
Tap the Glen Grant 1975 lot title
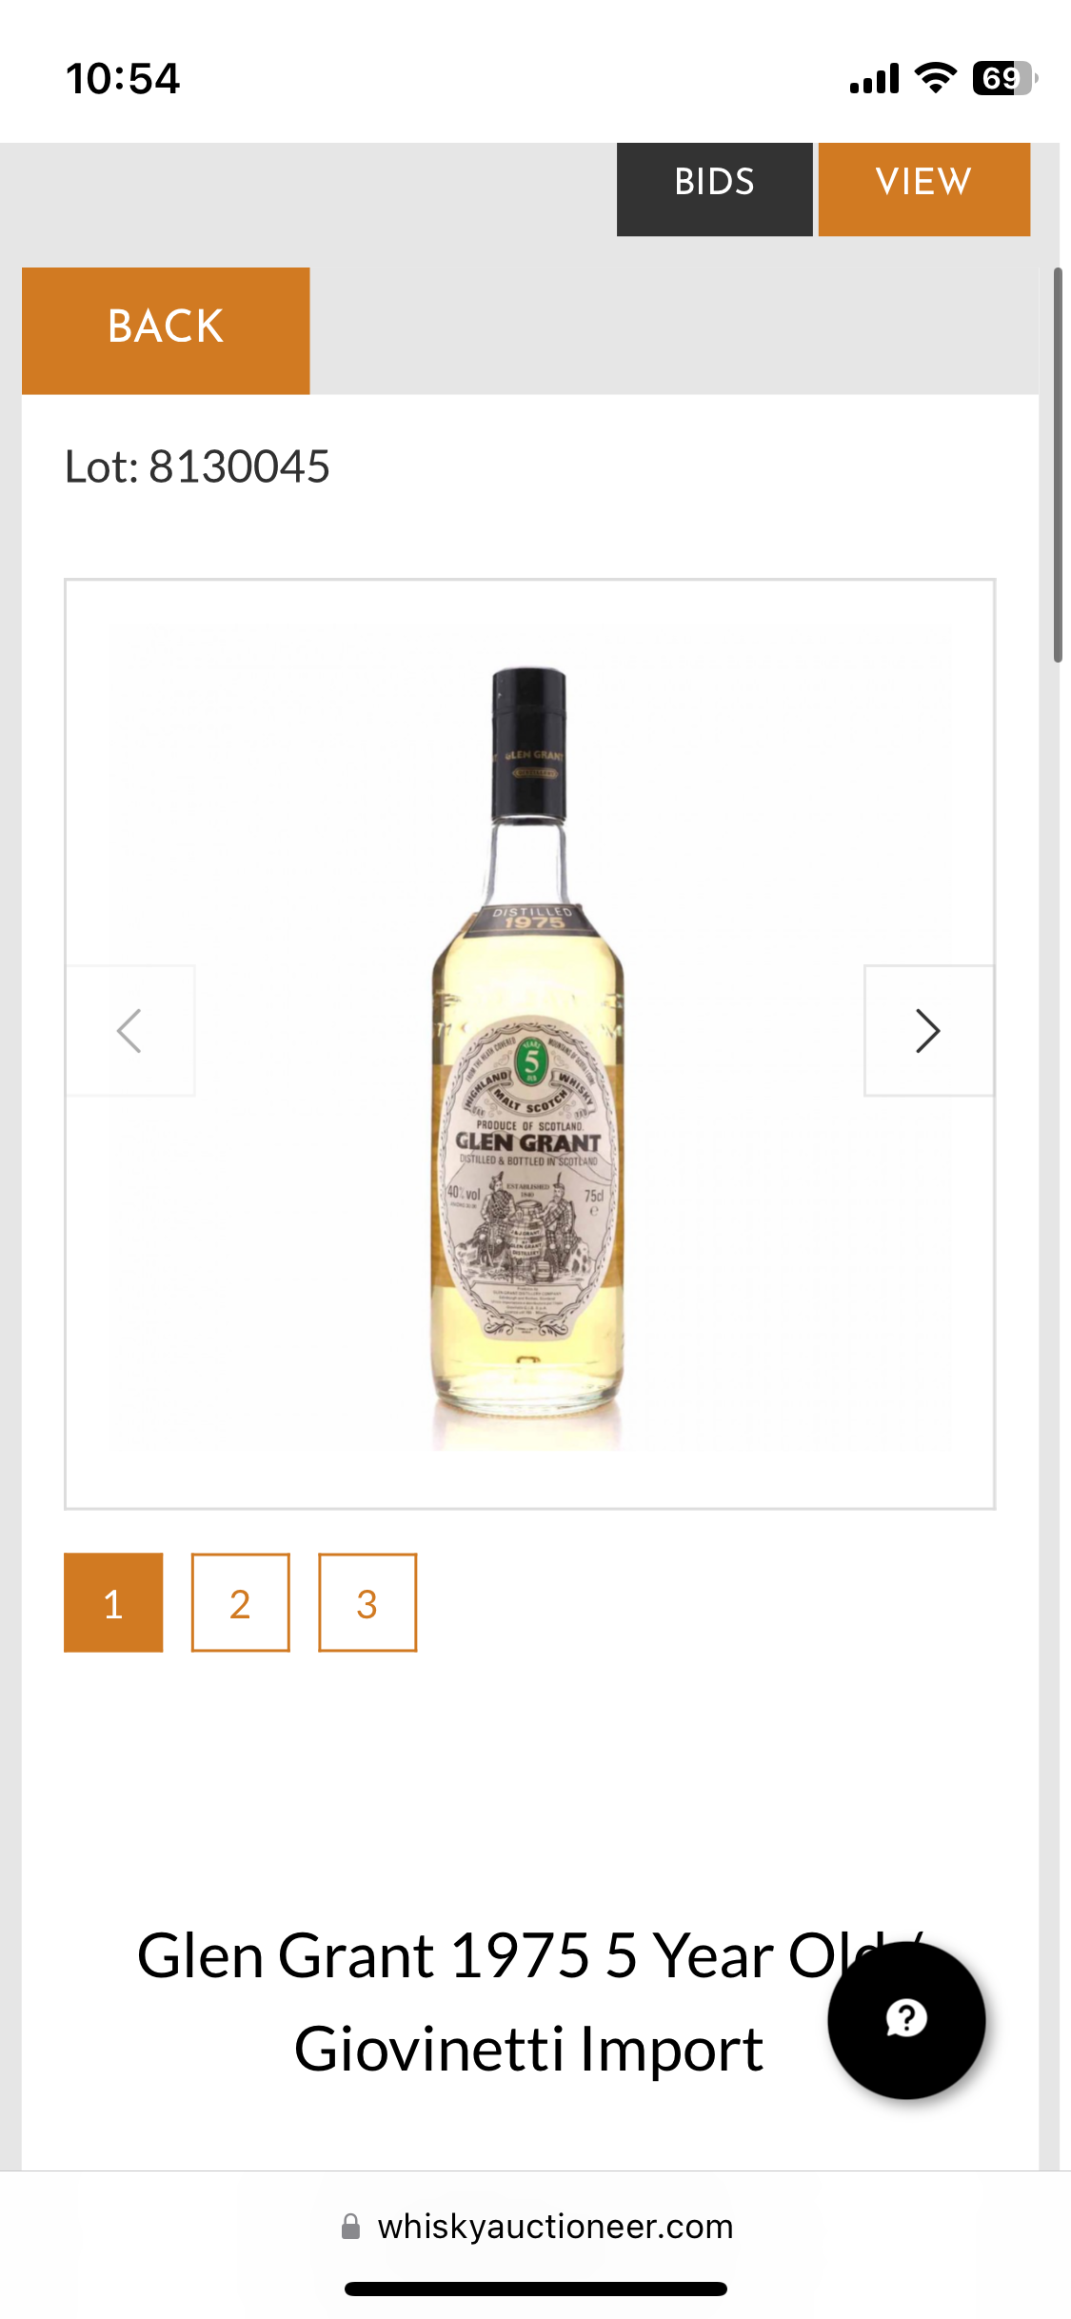point(529,2001)
